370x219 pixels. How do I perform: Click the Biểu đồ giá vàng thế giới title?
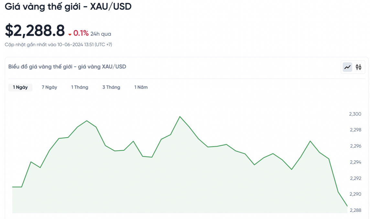pos(67,67)
